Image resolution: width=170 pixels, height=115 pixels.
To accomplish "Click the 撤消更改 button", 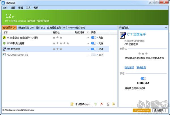I will coord(159,110).
